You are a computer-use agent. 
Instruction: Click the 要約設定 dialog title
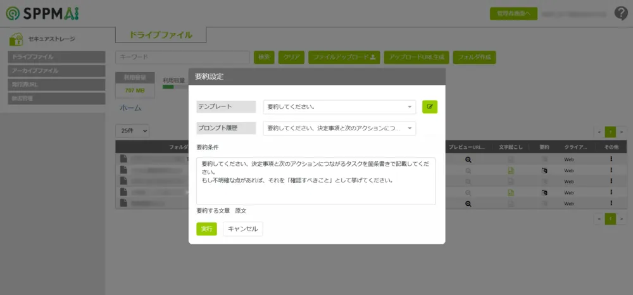click(x=209, y=77)
